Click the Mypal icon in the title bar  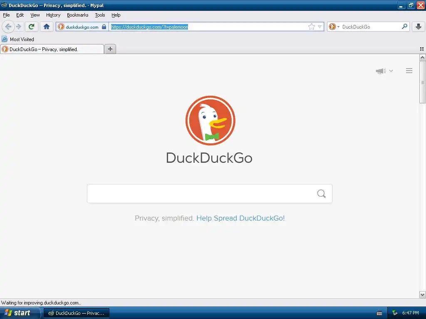coord(4,5)
